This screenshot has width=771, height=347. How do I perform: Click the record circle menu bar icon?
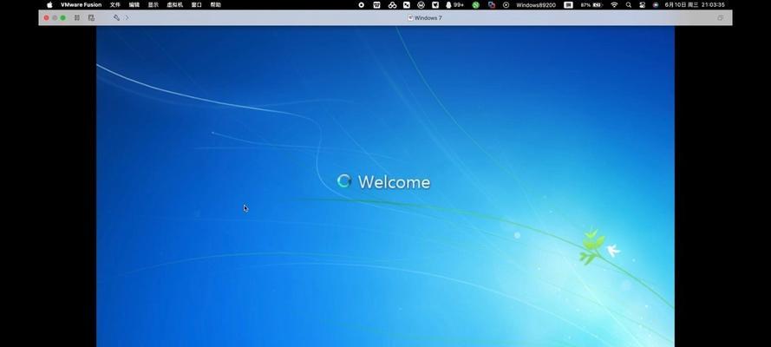(x=362, y=5)
